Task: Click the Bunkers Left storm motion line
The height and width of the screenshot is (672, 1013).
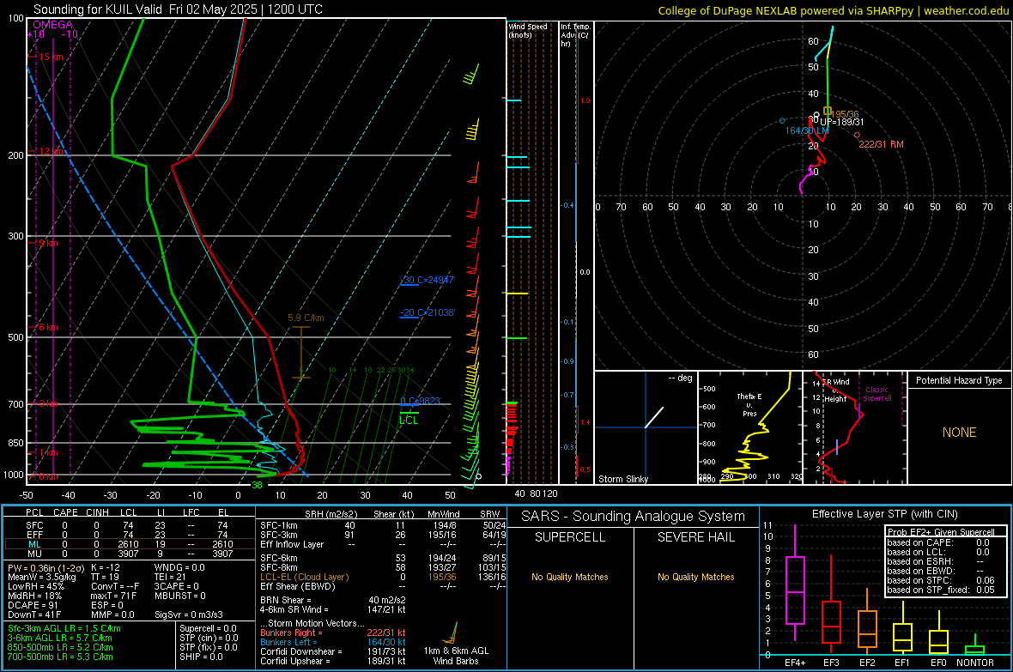Action: [333, 642]
